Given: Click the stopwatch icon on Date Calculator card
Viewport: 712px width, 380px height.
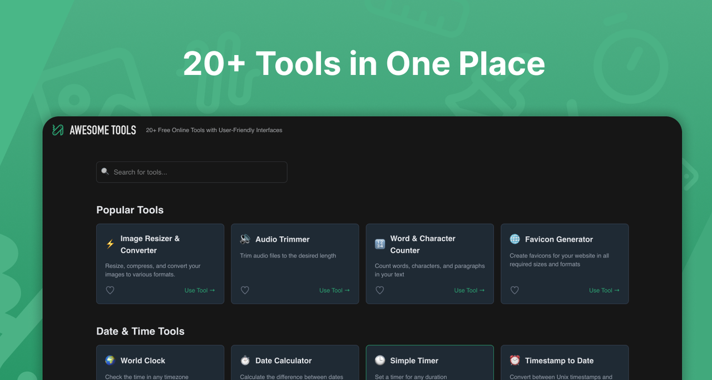Looking at the screenshot, I should point(245,360).
